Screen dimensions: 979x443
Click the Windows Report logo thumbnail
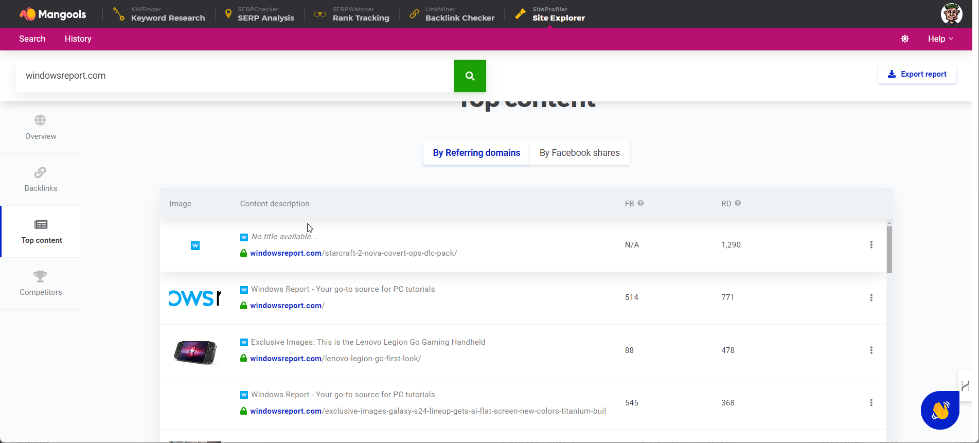pos(195,298)
